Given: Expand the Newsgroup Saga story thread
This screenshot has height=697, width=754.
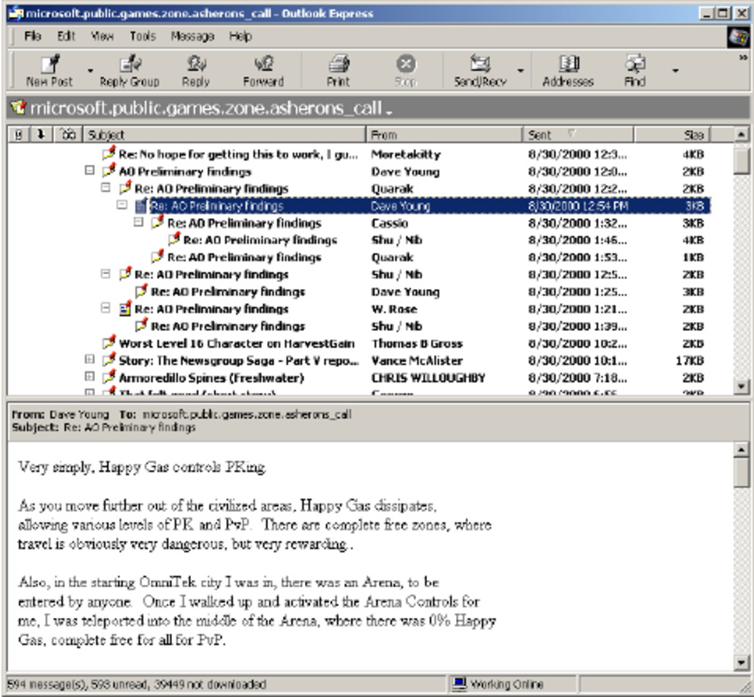Looking at the screenshot, I should (x=90, y=359).
